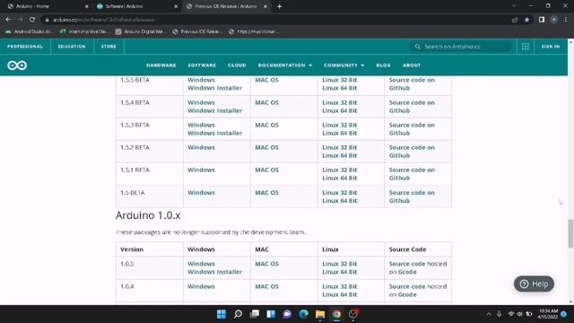Image resolution: width=574 pixels, height=323 pixels.
Task: Download MAC OS for 1.5.4 BETA
Action: (266, 102)
